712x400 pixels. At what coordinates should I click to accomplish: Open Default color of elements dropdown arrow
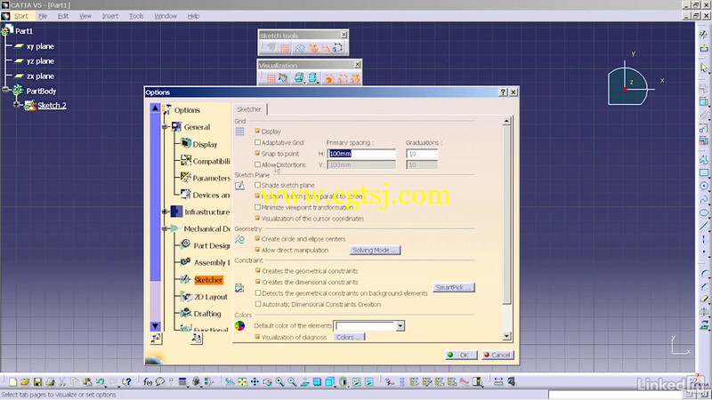coord(400,325)
